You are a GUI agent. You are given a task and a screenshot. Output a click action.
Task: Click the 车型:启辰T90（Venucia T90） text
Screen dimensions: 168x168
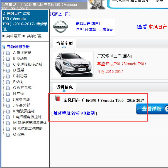click(122, 64)
